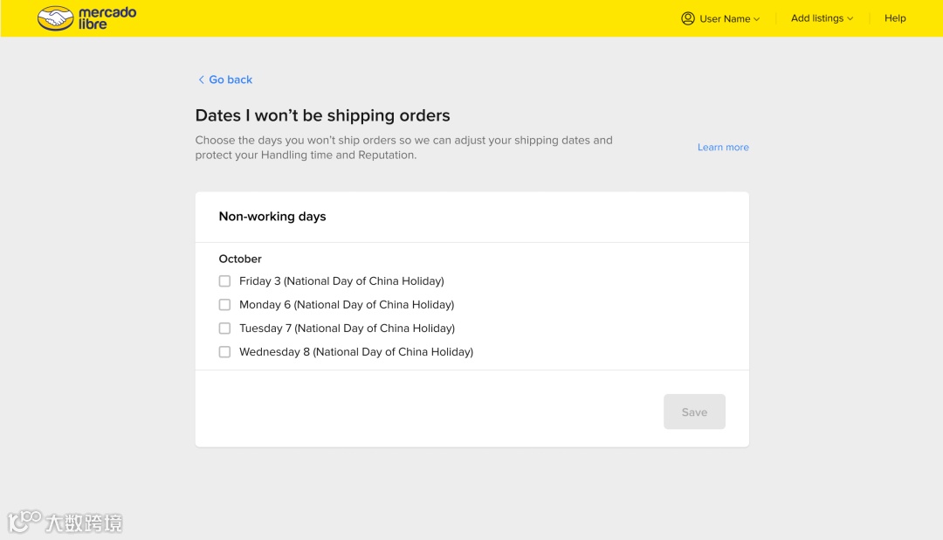This screenshot has height=540, width=943.
Task: Open the Learn more link
Action: click(x=723, y=148)
